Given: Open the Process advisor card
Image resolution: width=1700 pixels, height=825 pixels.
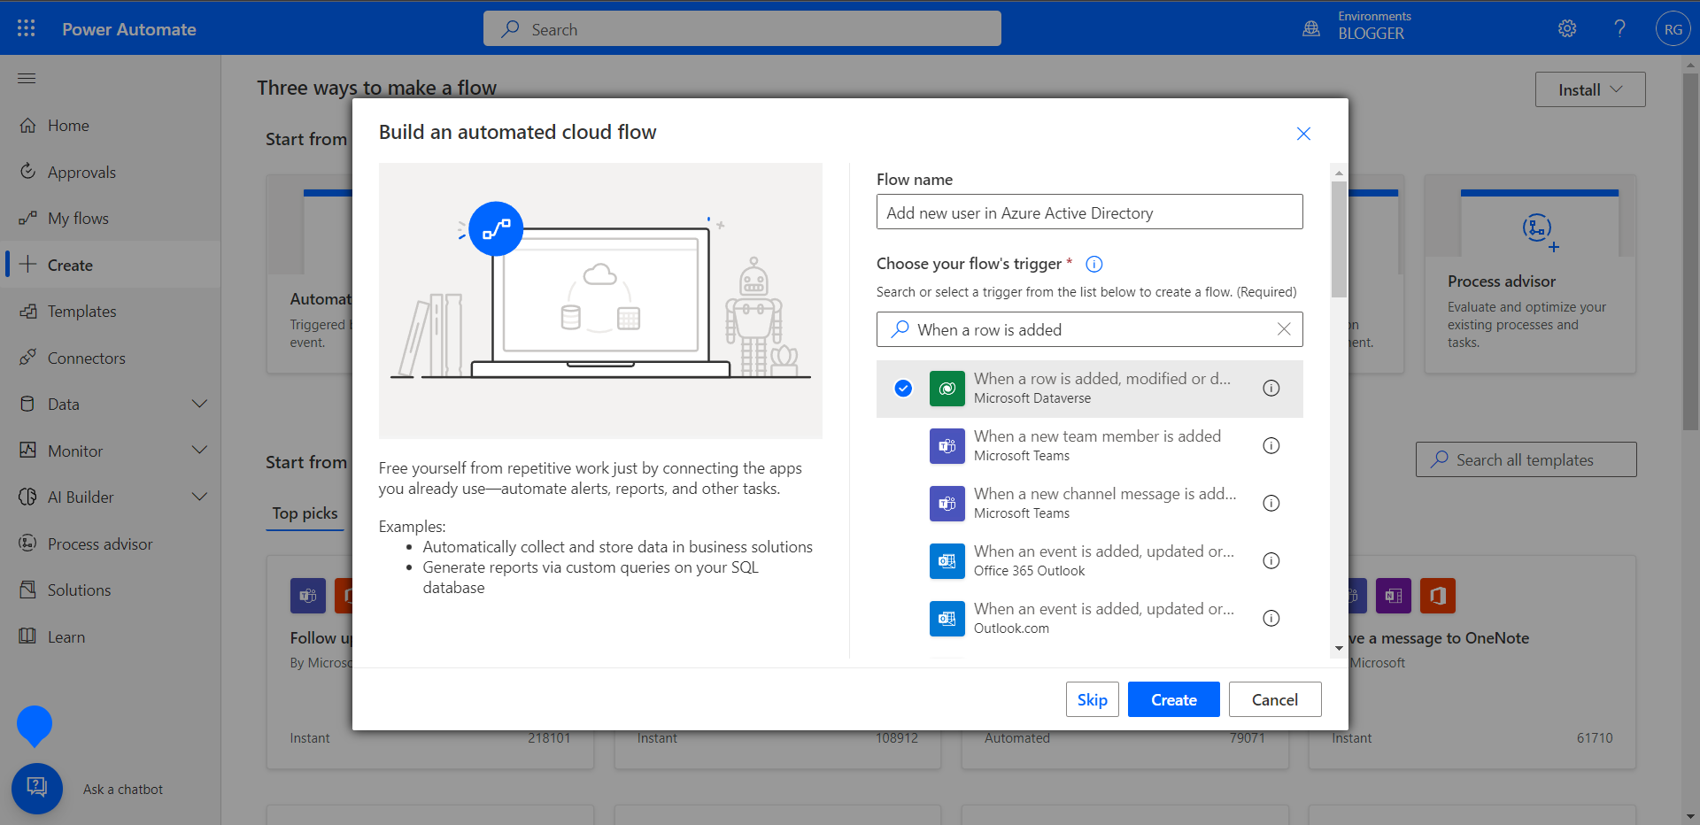Looking at the screenshot, I should [1530, 274].
